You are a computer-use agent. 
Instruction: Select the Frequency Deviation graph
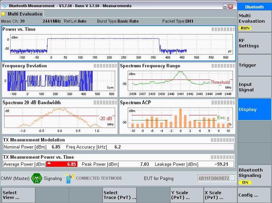tap(60, 80)
